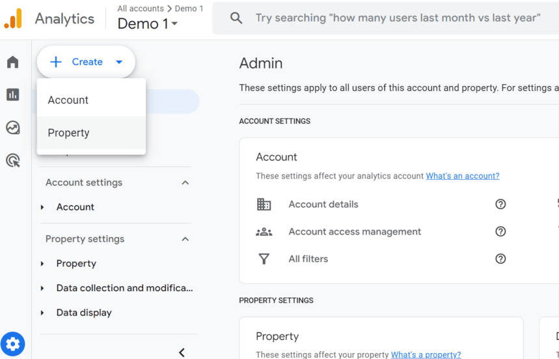Click the All filters funnel icon
The height and width of the screenshot is (359, 559).
[x=264, y=259]
